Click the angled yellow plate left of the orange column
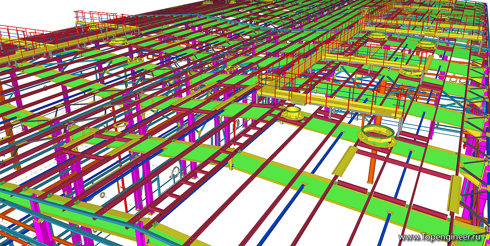This screenshot has height=246, width=490. [345, 161]
